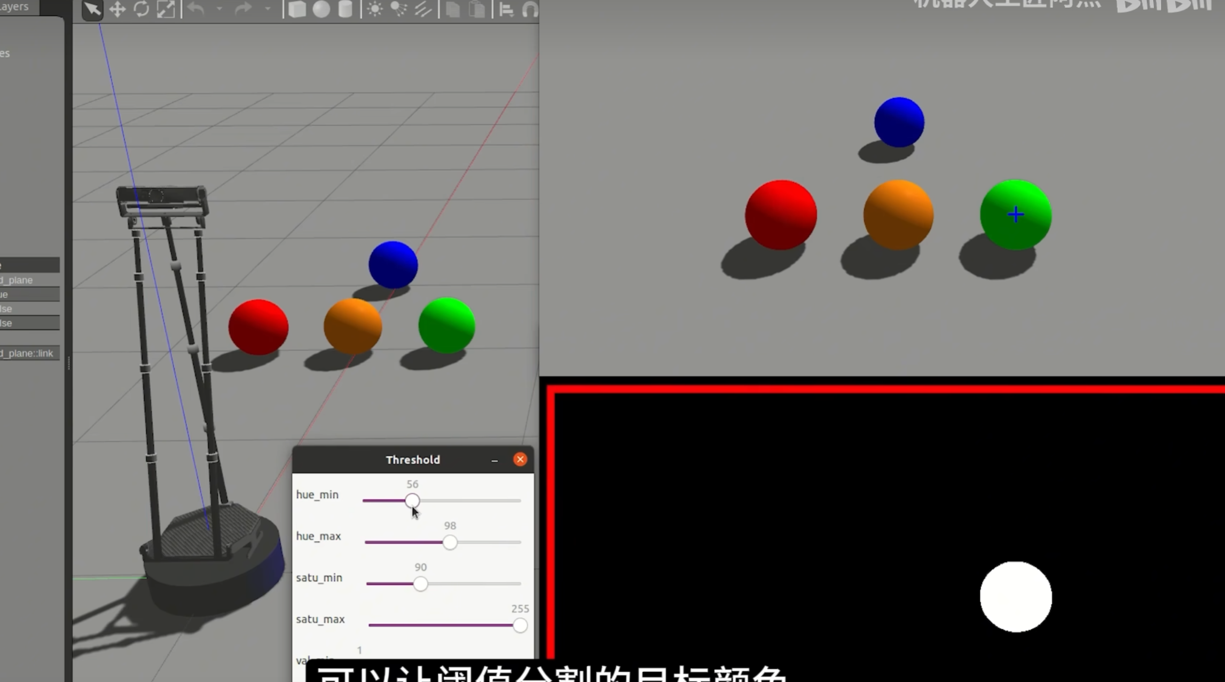Add a point light

375,9
